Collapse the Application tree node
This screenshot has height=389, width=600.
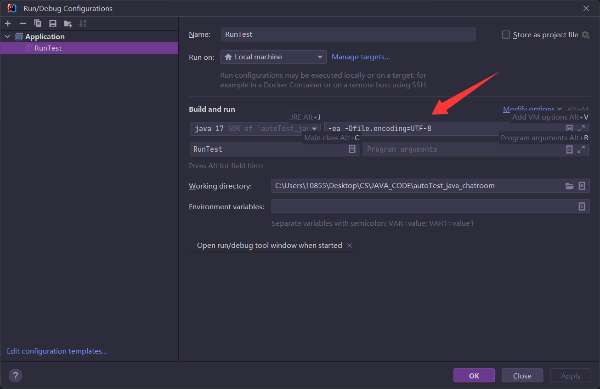pyautogui.click(x=7, y=36)
